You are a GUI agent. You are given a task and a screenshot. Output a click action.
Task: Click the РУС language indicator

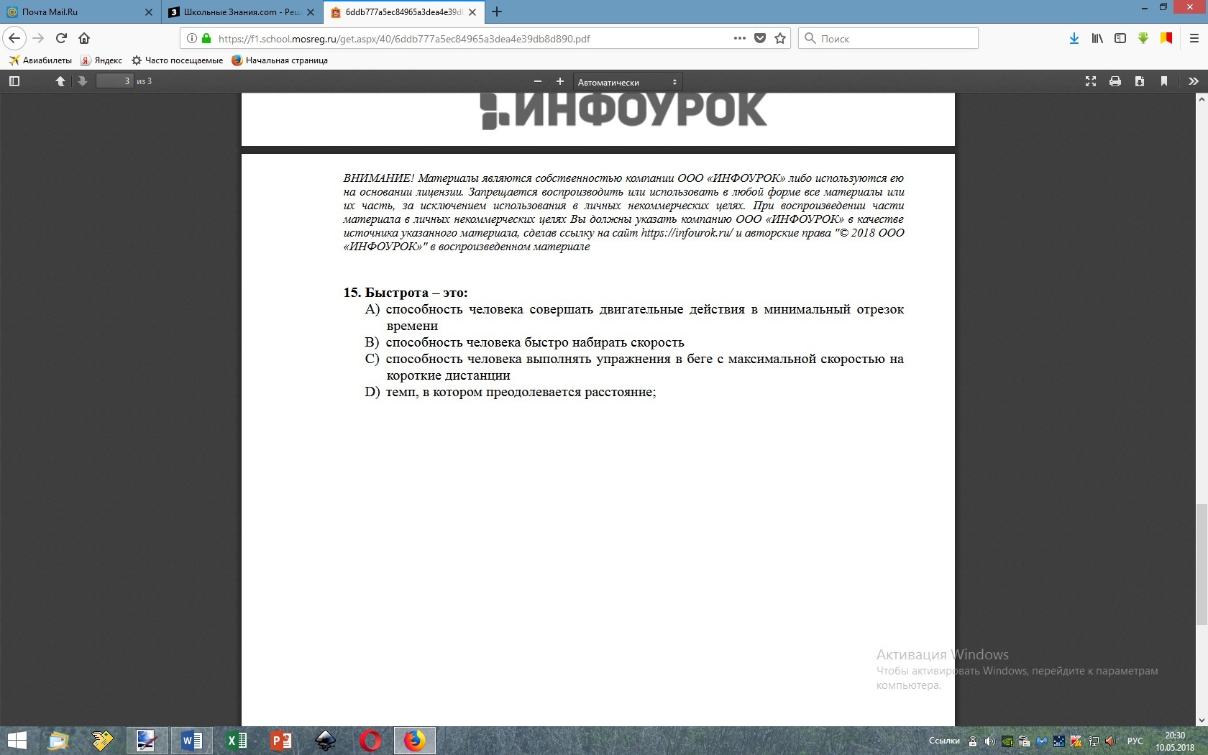click(1135, 741)
